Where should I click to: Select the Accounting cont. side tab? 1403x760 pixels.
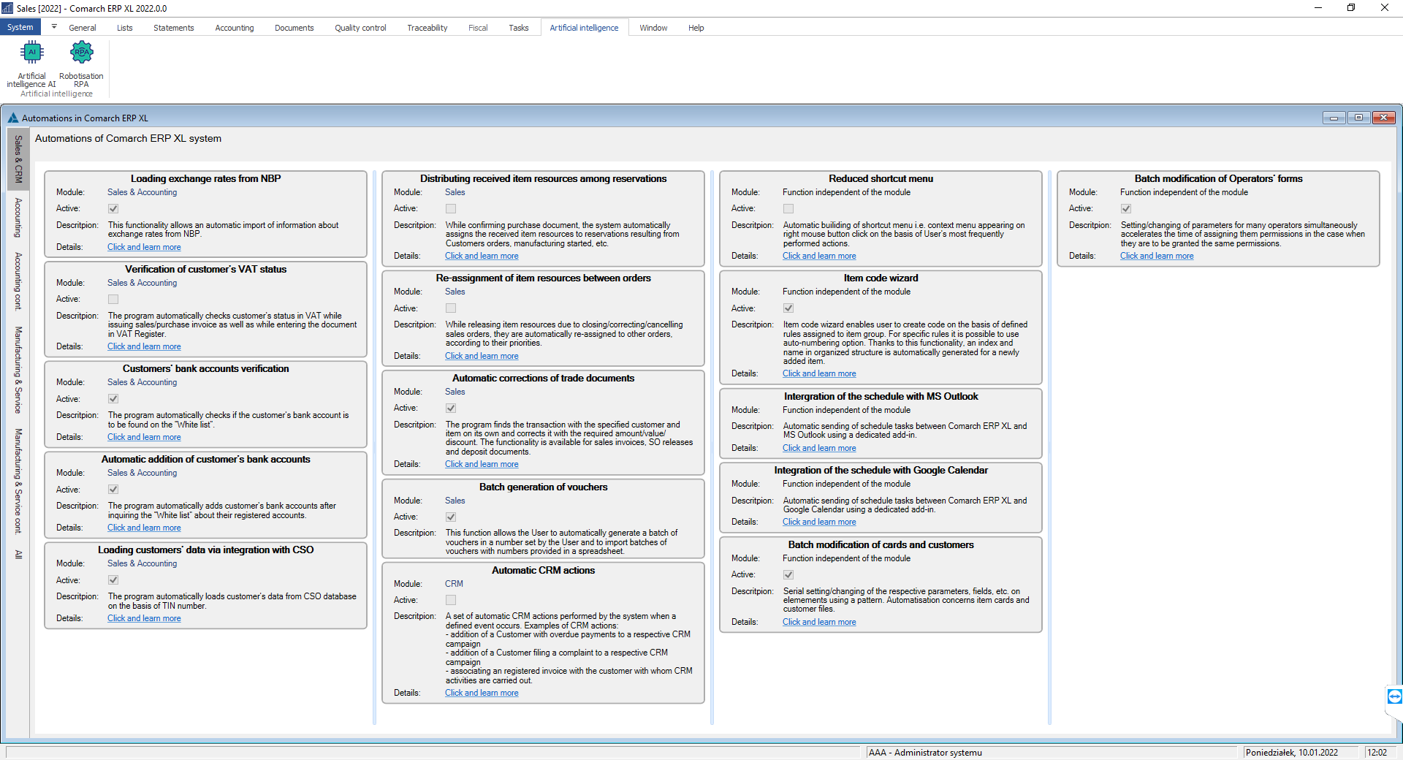(18, 281)
